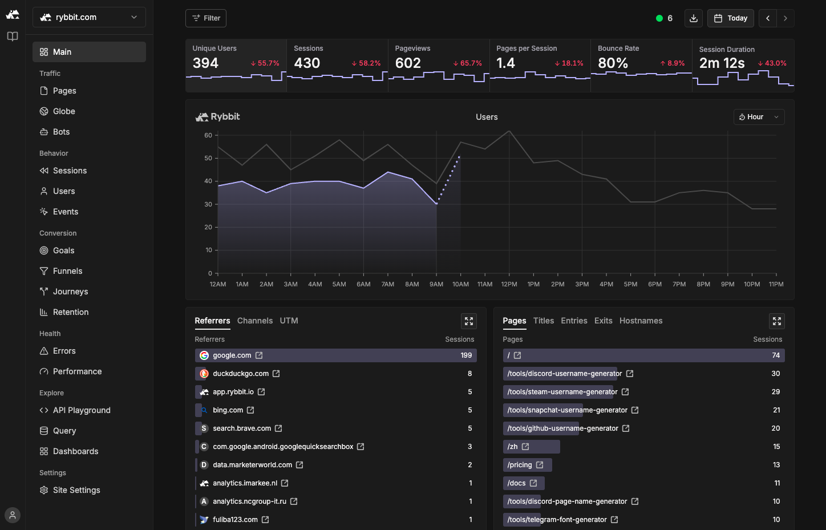Image resolution: width=826 pixels, height=530 pixels.
Task: Open external link for /zh page
Action: tap(525, 447)
